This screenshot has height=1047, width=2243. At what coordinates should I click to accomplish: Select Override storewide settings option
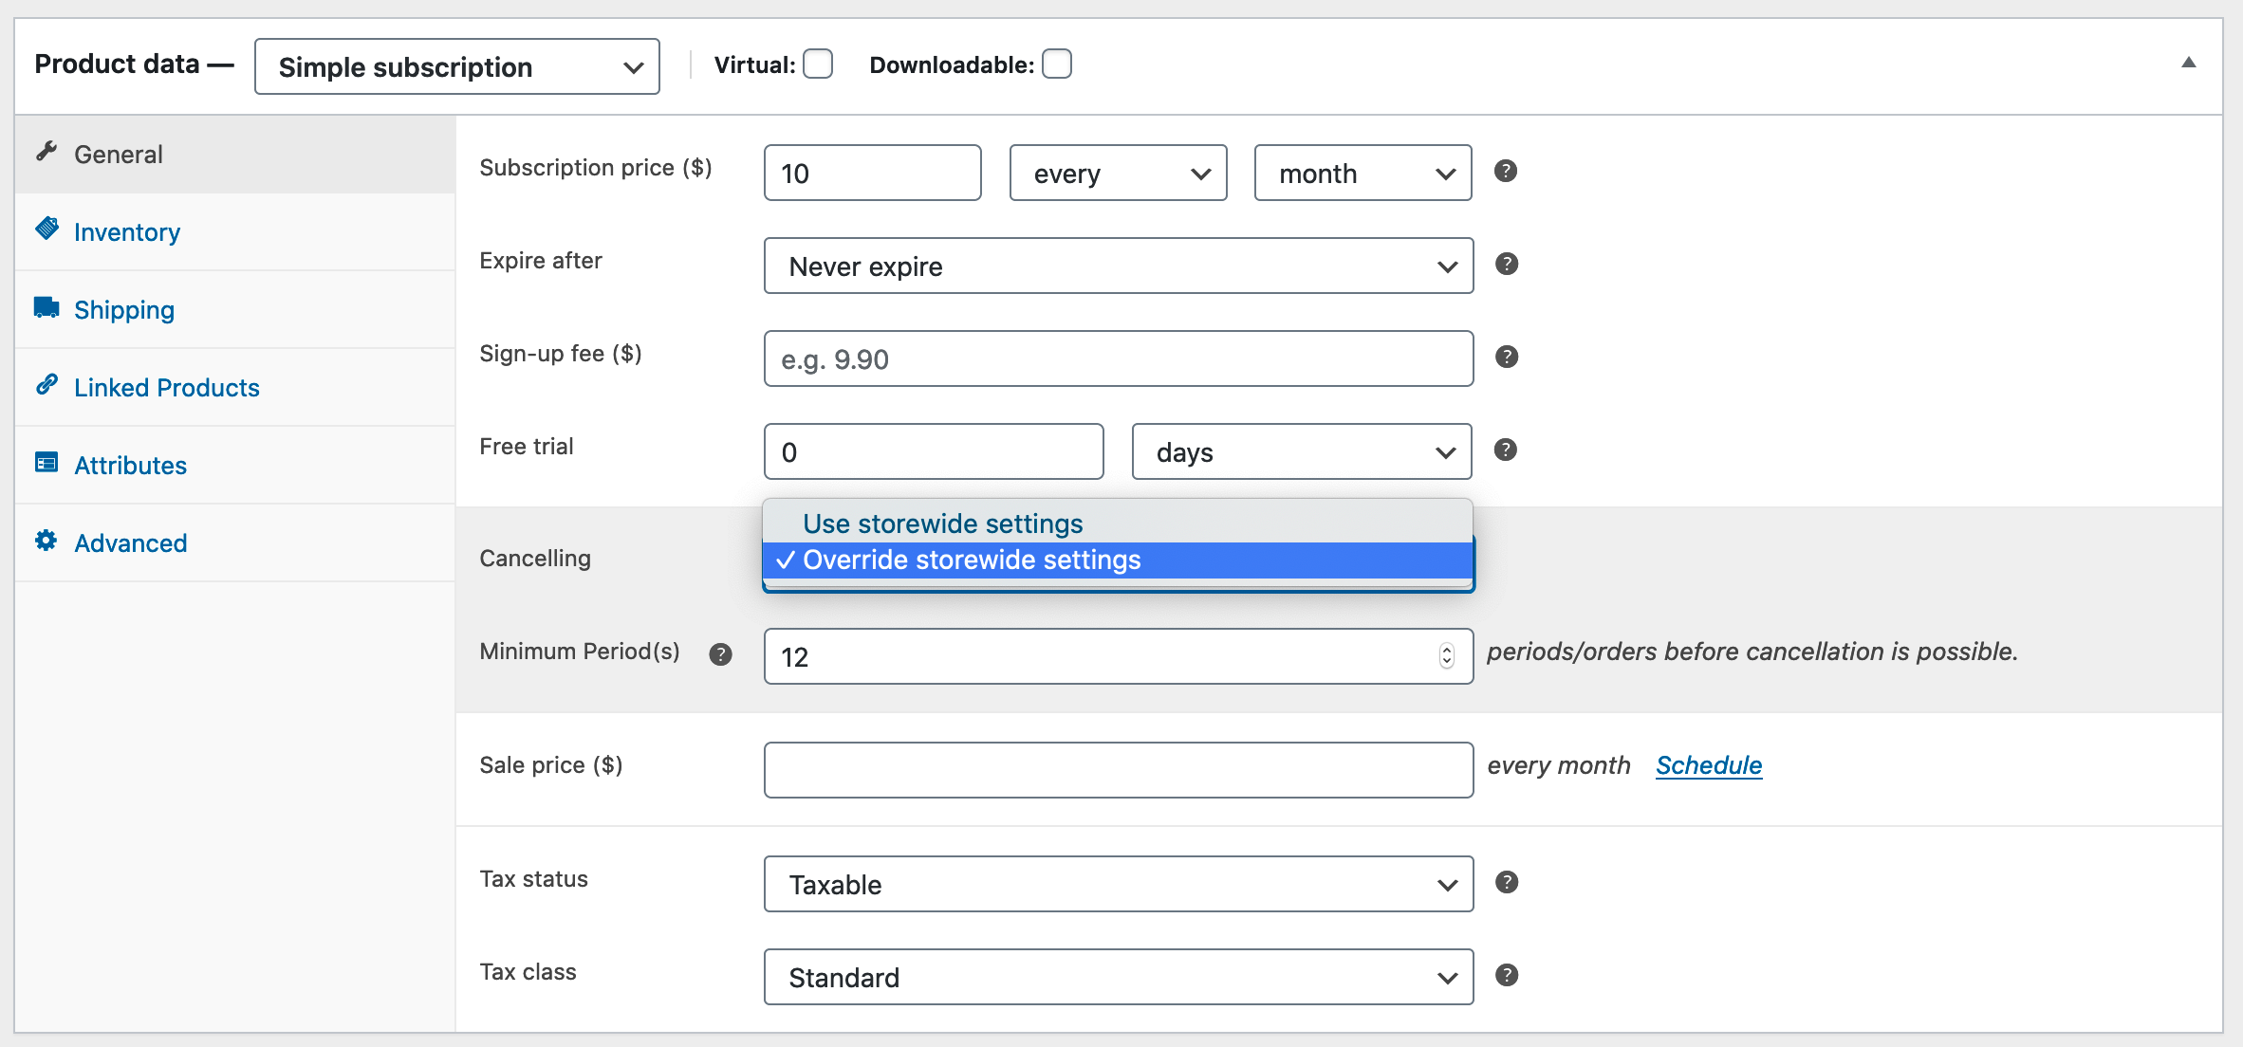click(972, 560)
